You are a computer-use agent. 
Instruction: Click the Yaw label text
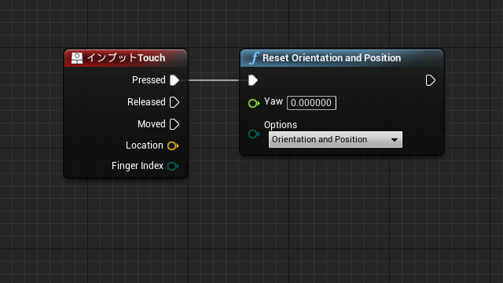(x=274, y=101)
